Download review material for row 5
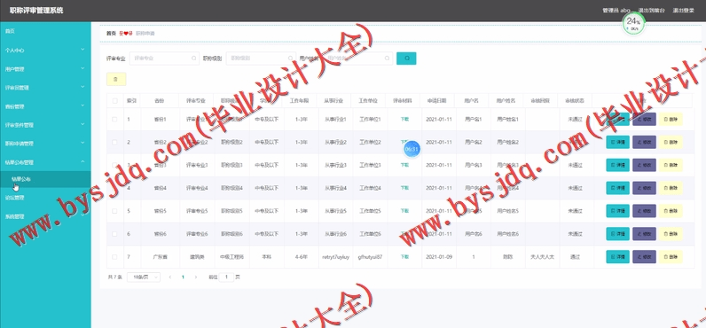 point(404,211)
